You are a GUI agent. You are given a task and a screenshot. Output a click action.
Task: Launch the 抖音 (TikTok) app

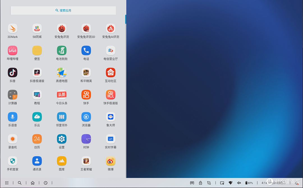(x=13, y=73)
